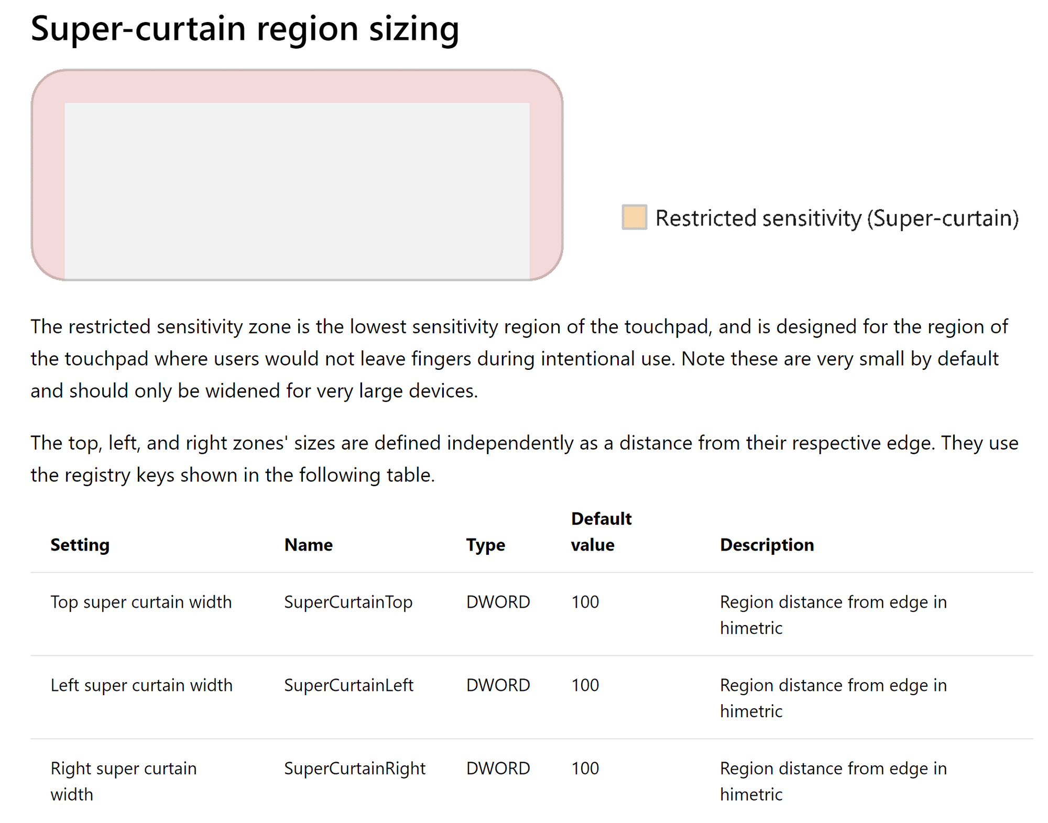
Task: Click the Default value column header
Action: (x=601, y=532)
